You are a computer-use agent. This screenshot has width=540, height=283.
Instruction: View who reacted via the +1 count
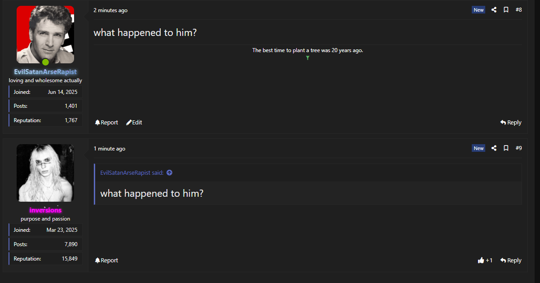pyautogui.click(x=489, y=261)
